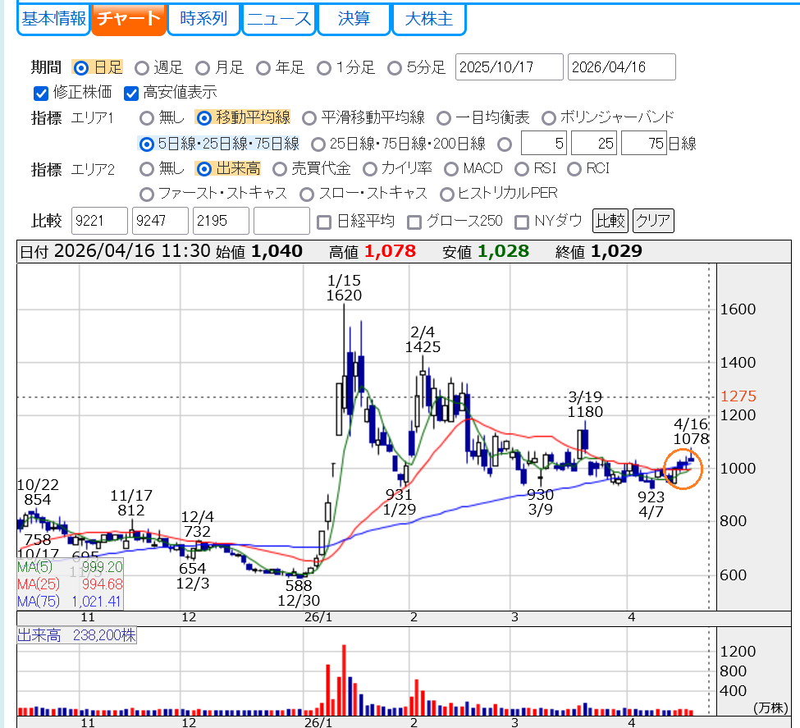Open the 時系列 tab
The height and width of the screenshot is (728, 800).
pyautogui.click(x=203, y=19)
